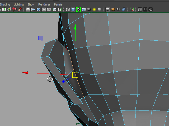The image size is (169, 126).
Task: Enable Wireframe on Shaded icon
Action: pyautogui.click(x=84, y=9)
